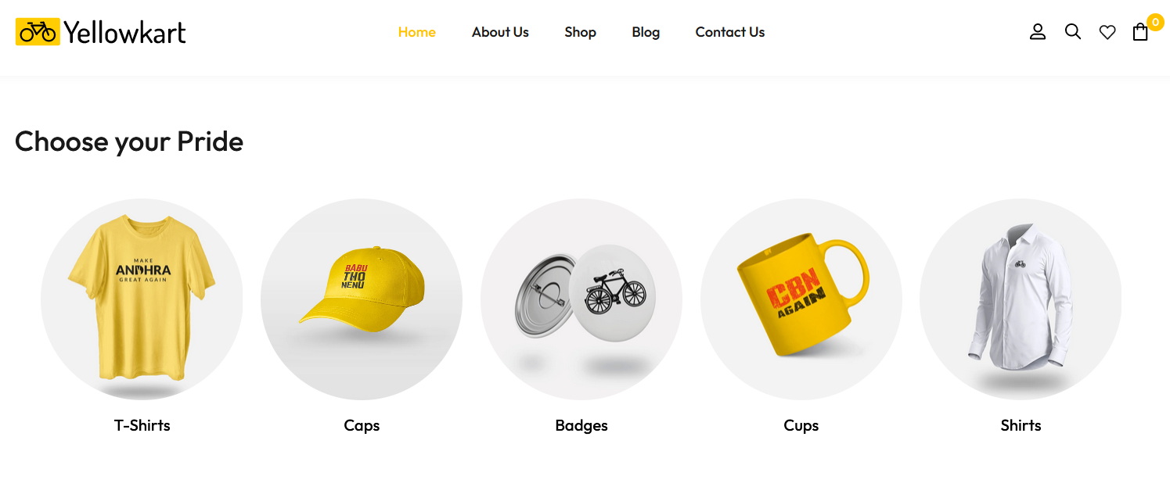Choose the CBN Again mug image
Image resolution: width=1170 pixels, height=494 pixels.
click(801, 299)
